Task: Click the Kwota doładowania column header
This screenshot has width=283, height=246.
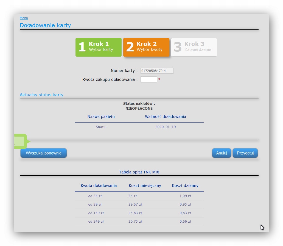Action: tap(99, 186)
